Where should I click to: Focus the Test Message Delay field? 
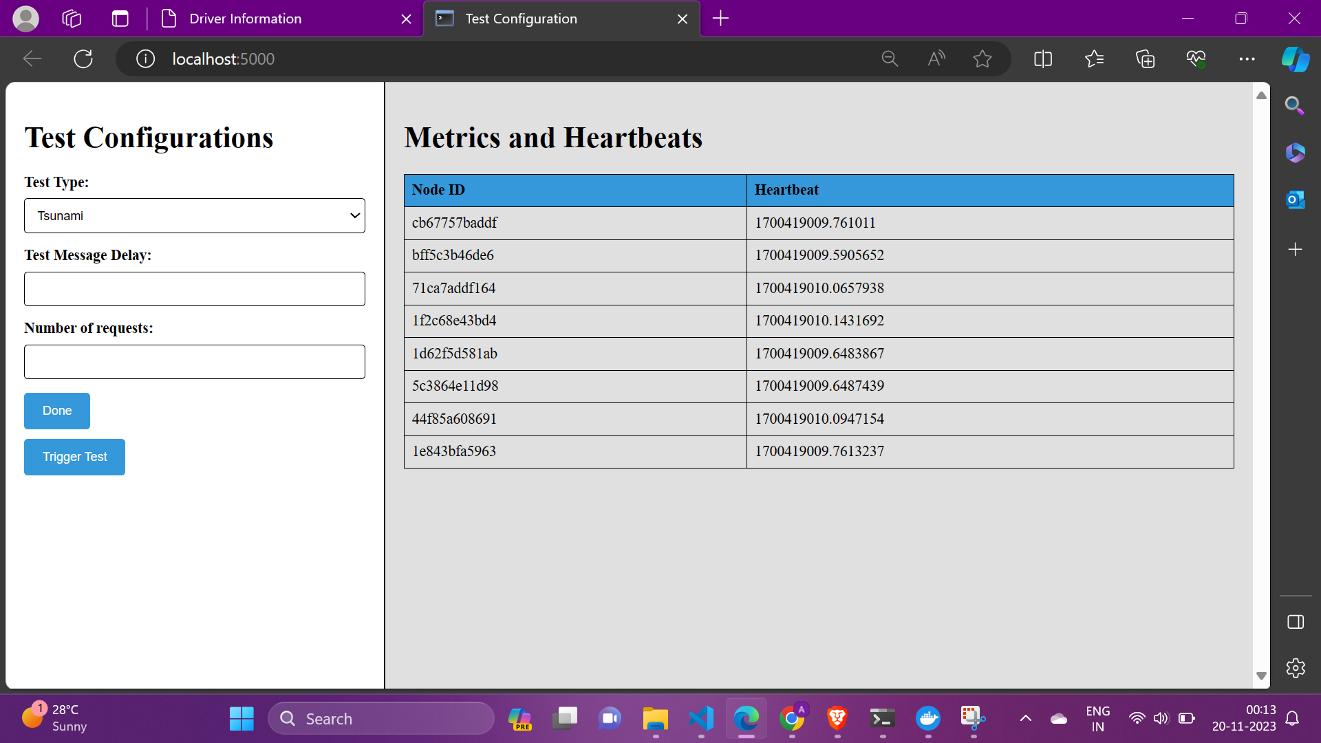pos(195,289)
